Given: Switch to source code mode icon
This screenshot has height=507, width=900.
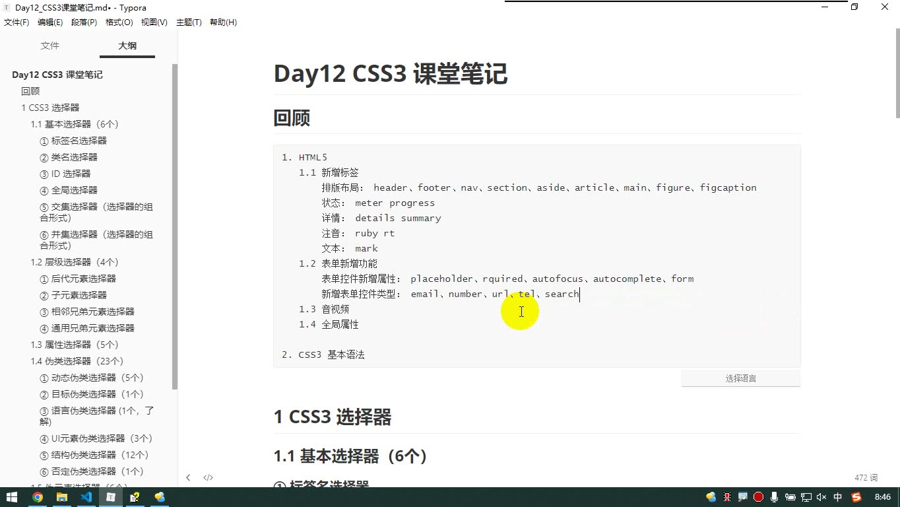Looking at the screenshot, I should (x=208, y=477).
